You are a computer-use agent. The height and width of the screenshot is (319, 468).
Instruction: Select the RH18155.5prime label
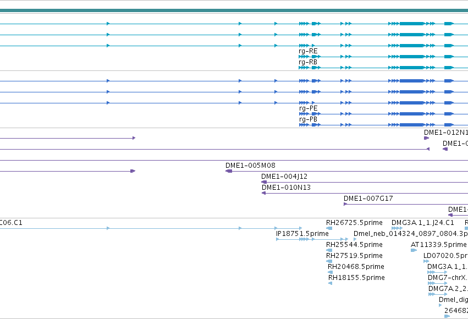tap(356, 278)
